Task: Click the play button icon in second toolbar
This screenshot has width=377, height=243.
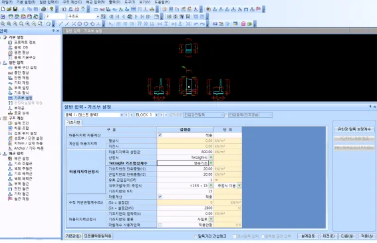Action: point(136,17)
